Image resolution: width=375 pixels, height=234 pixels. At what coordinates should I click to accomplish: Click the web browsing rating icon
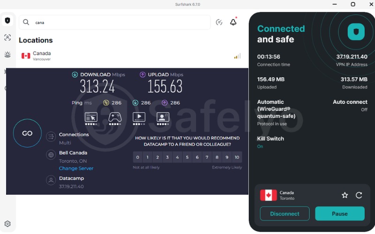point(91,118)
